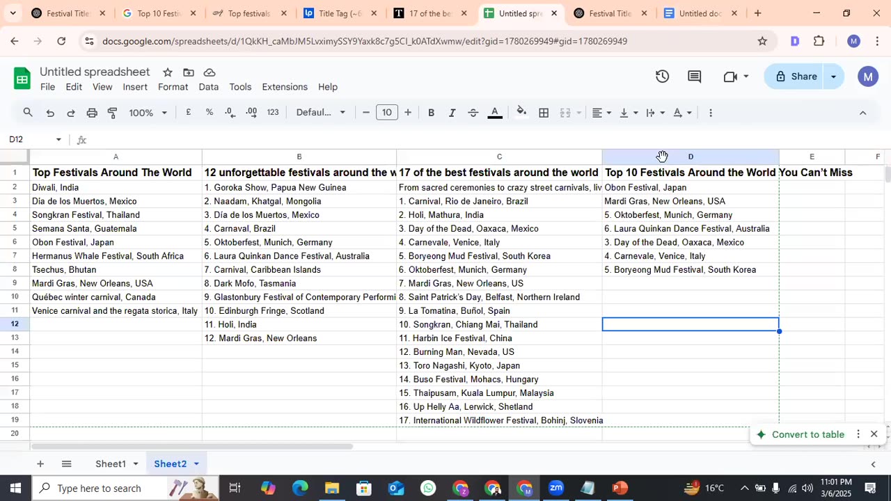The image size is (891, 501).
Task: Open the File menu
Action: (47, 87)
